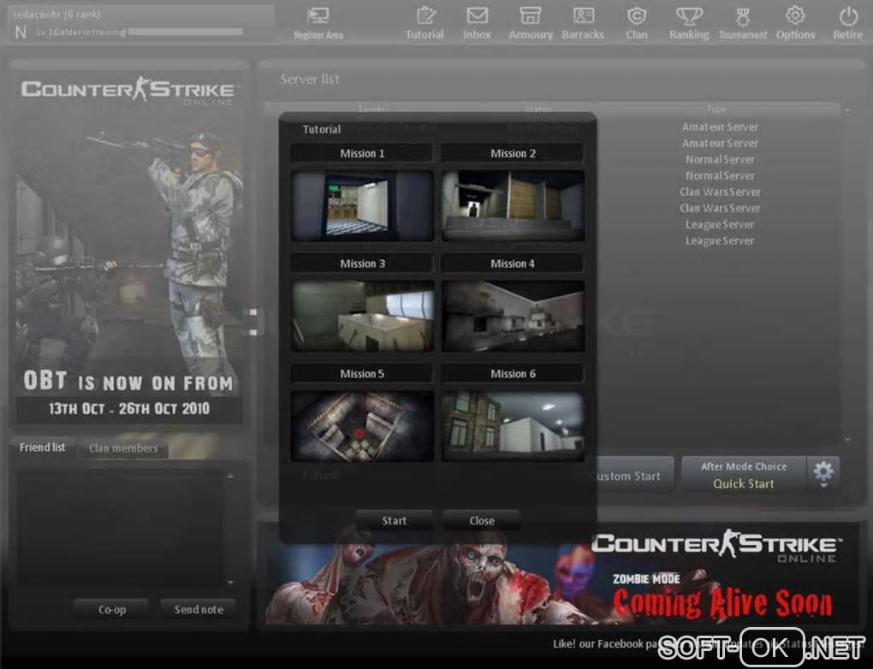
Task: Click the Co-op button
Action: (112, 609)
